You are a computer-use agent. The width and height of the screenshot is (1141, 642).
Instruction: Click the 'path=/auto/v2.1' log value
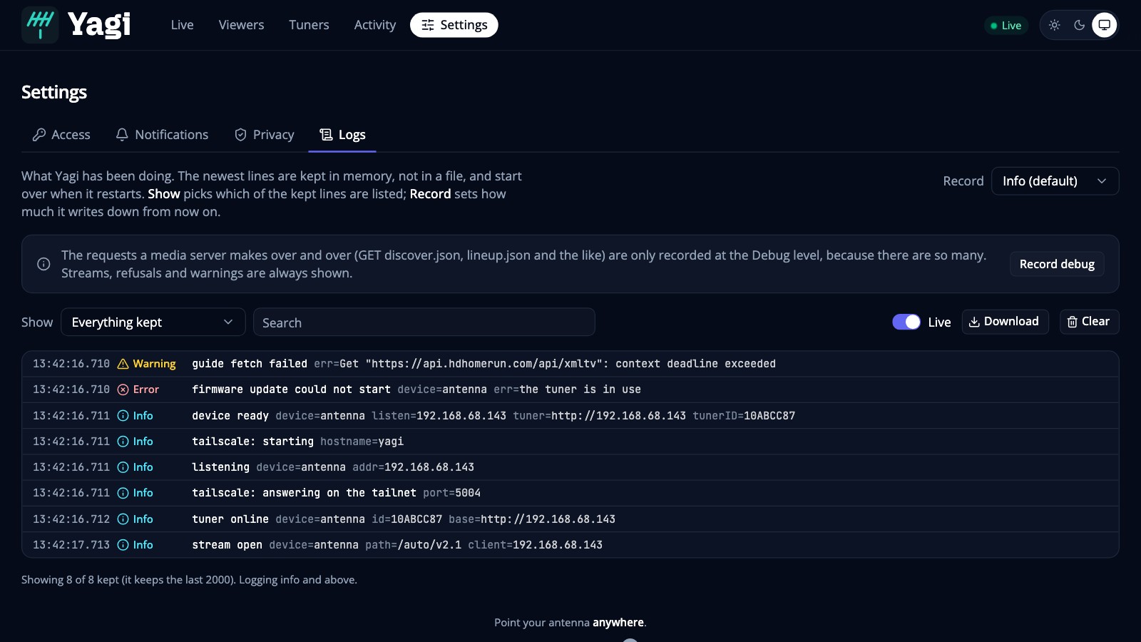point(413,545)
